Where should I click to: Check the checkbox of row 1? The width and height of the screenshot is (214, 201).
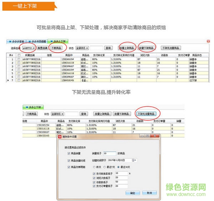click(19, 59)
